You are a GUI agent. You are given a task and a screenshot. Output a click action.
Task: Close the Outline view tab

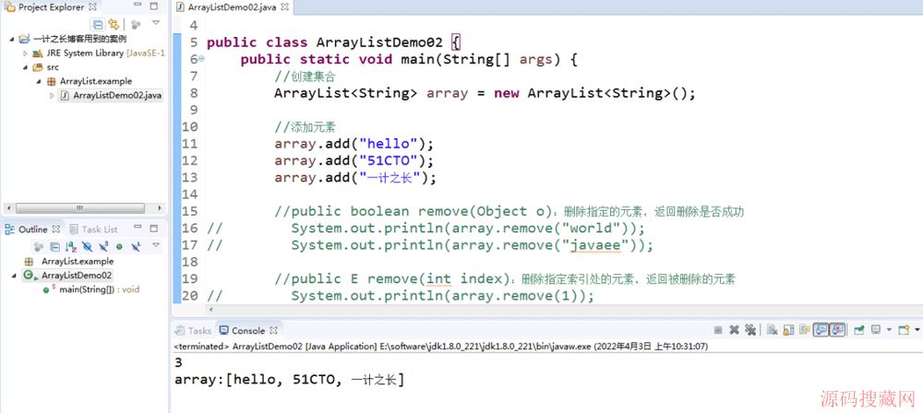coord(56,230)
